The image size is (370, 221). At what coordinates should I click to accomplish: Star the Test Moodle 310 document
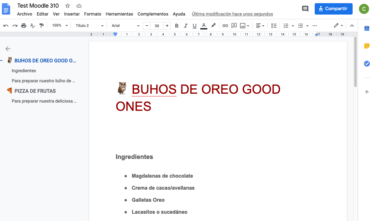pos(68,6)
